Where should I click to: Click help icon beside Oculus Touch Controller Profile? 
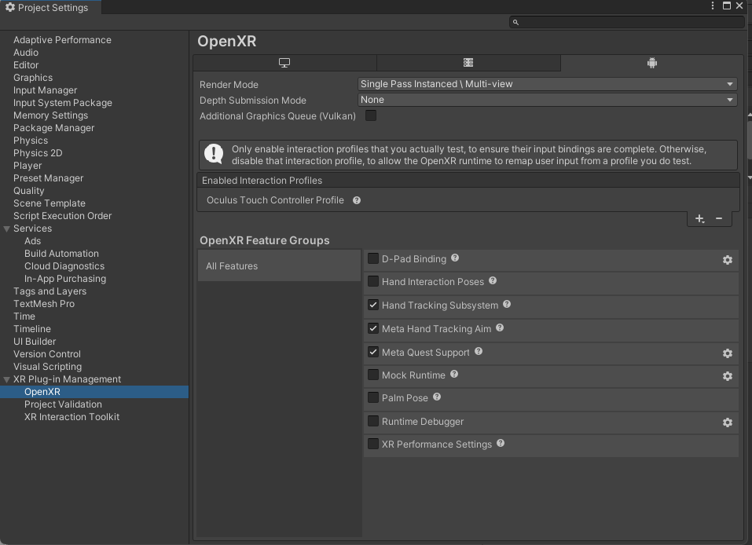pyautogui.click(x=357, y=200)
